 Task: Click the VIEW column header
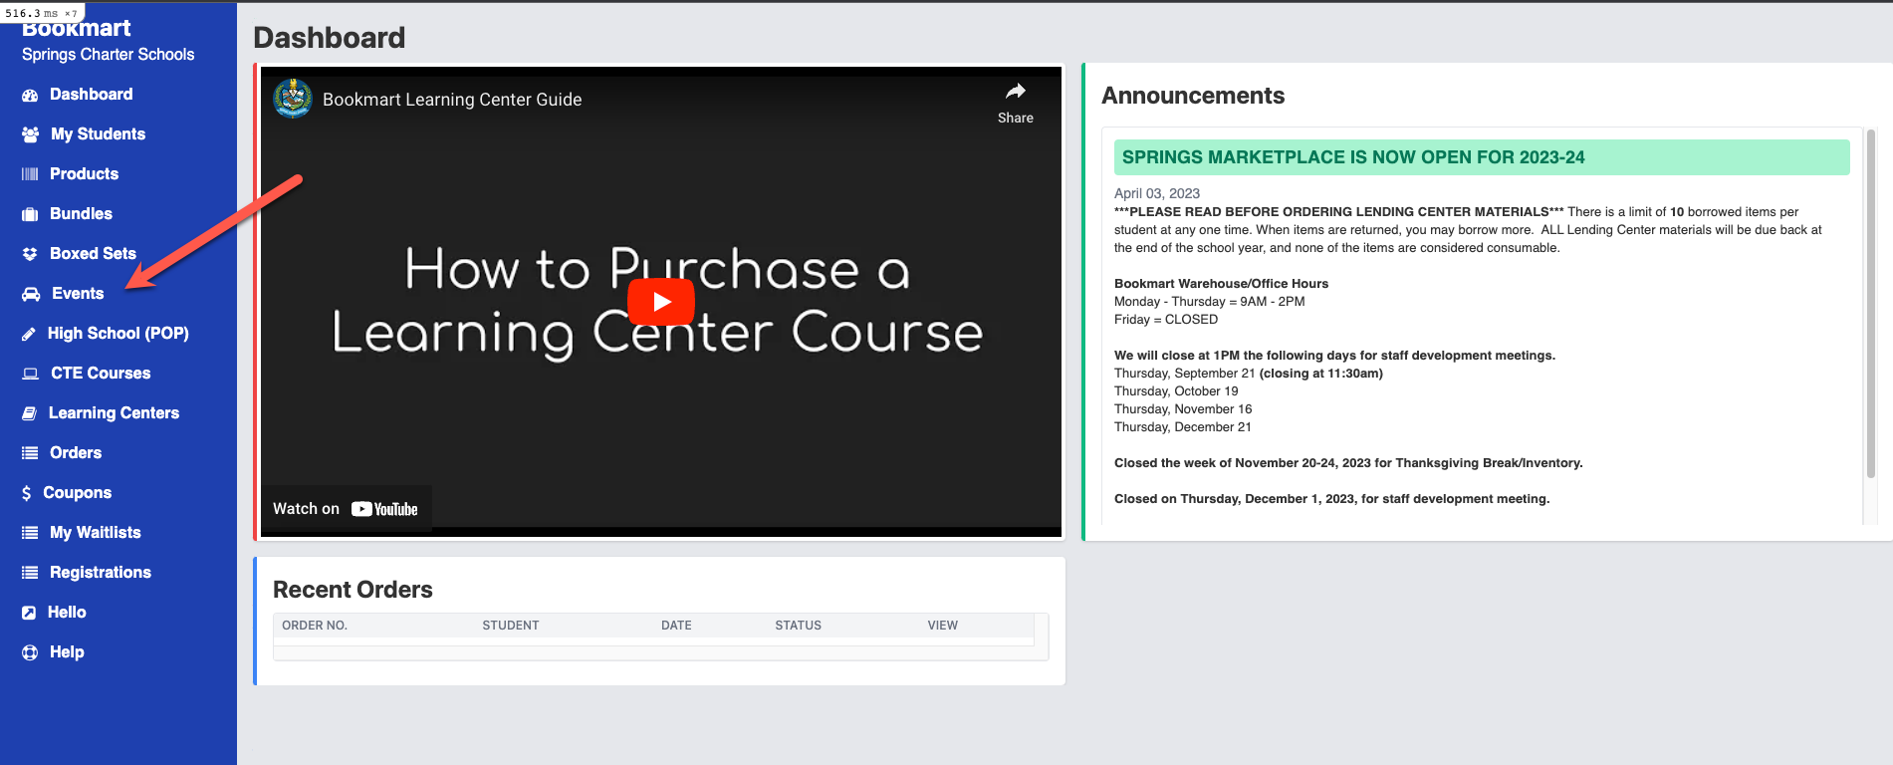[x=943, y=626]
